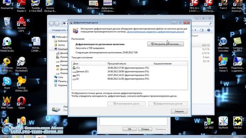The width and height of the screenshot is (246, 138).
Task: Open Camtasia Studio 6 desktop icon
Action: (x=238, y=44)
